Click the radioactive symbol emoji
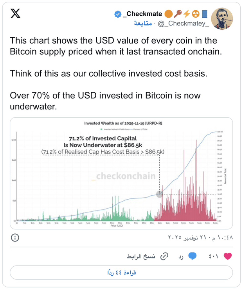This screenshot has height=289, width=243. pyautogui.click(x=196, y=14)
